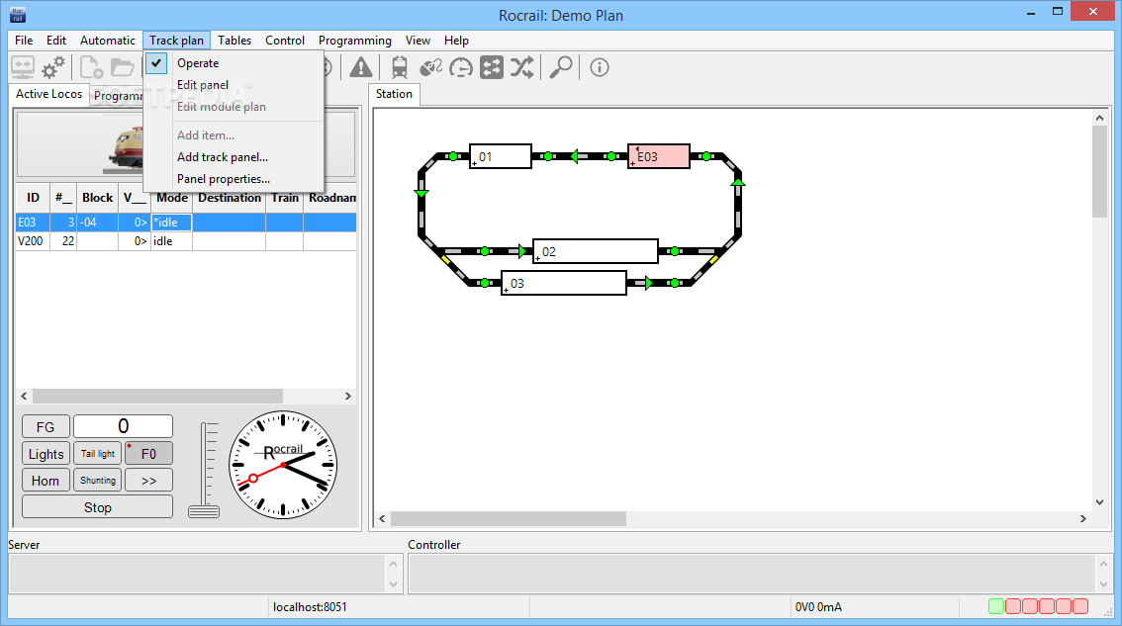
Task: Click the emergency warning triangle icon
Action: pos(361,68)
